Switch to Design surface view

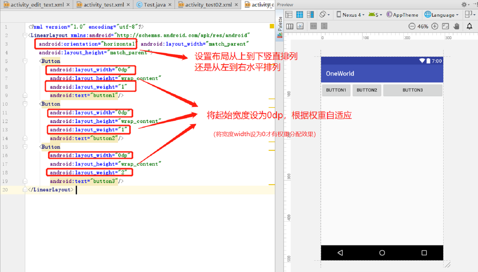[289, 15]
